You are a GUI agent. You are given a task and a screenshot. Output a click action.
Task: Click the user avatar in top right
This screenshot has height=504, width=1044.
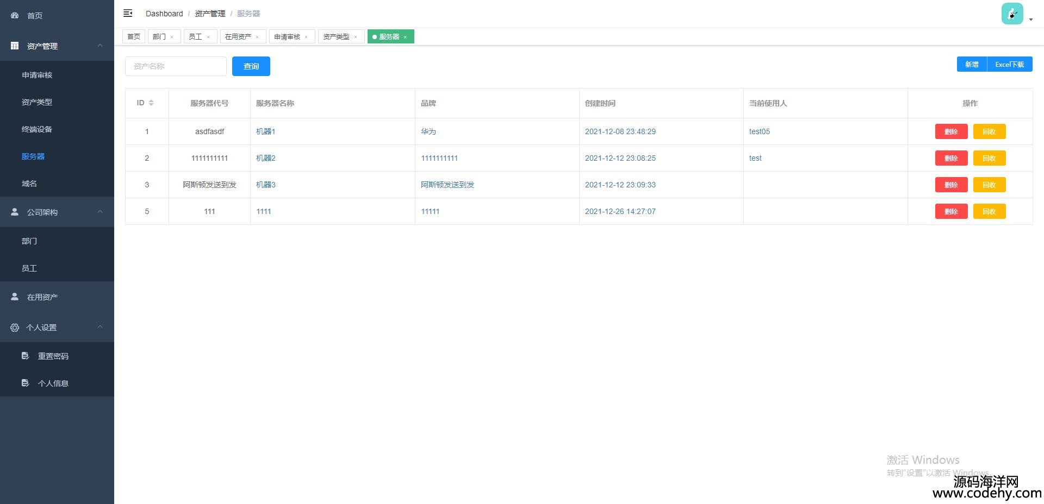coord(1012,14)
